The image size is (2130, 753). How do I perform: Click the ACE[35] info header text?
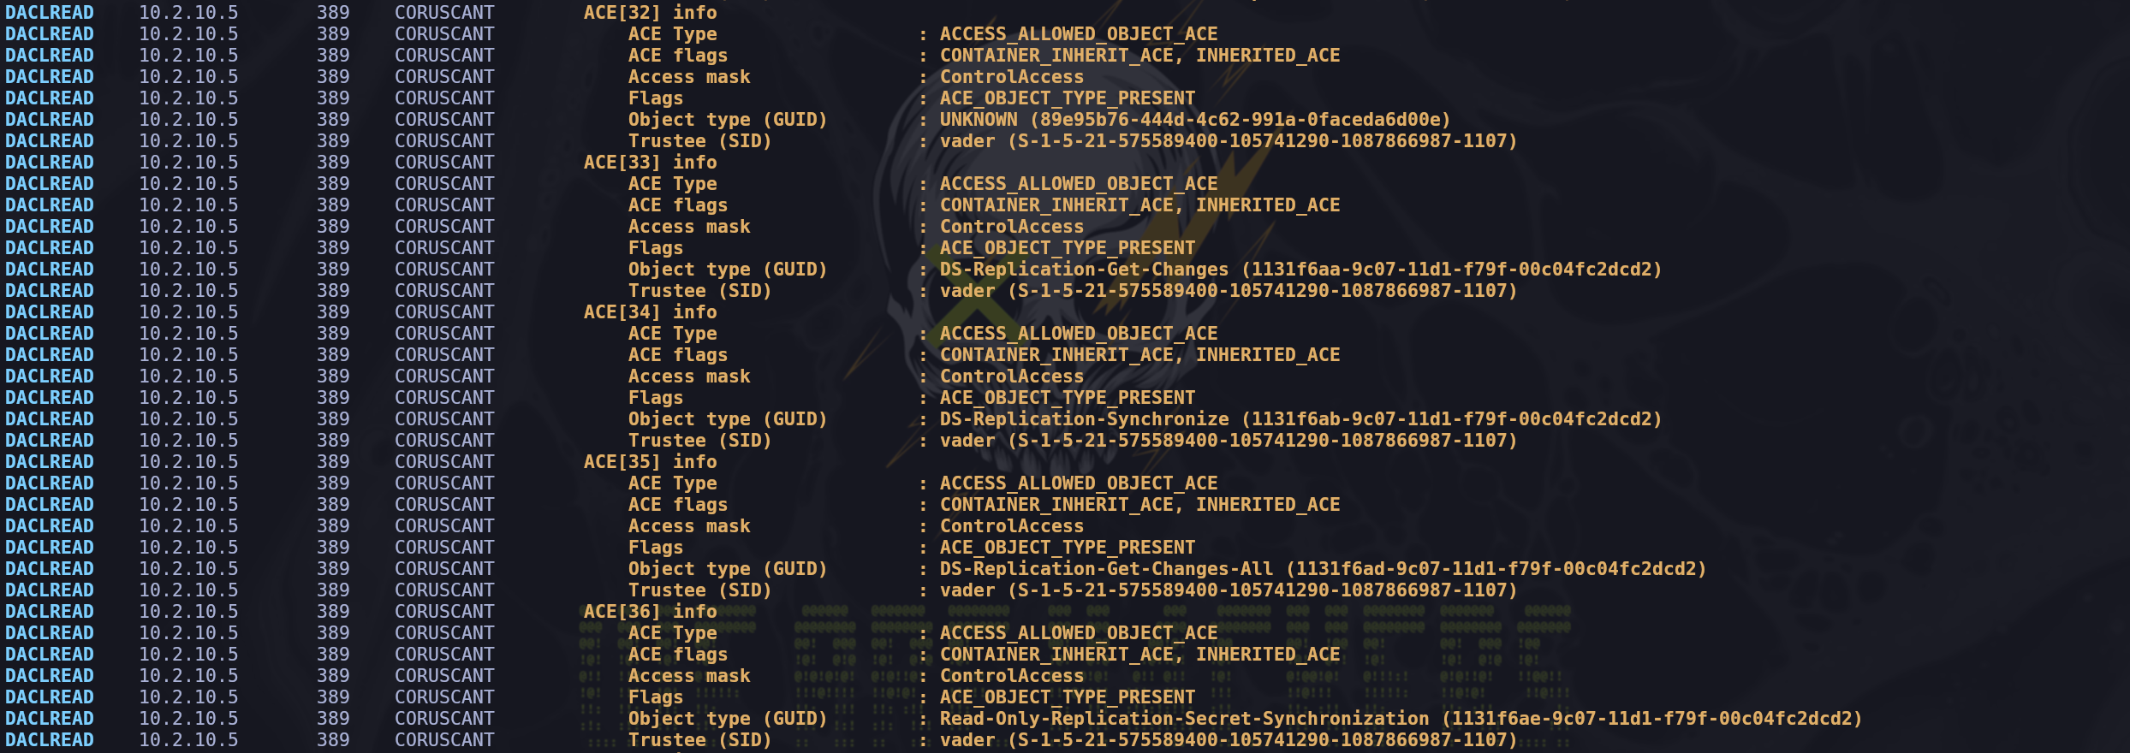pos(650,462)
